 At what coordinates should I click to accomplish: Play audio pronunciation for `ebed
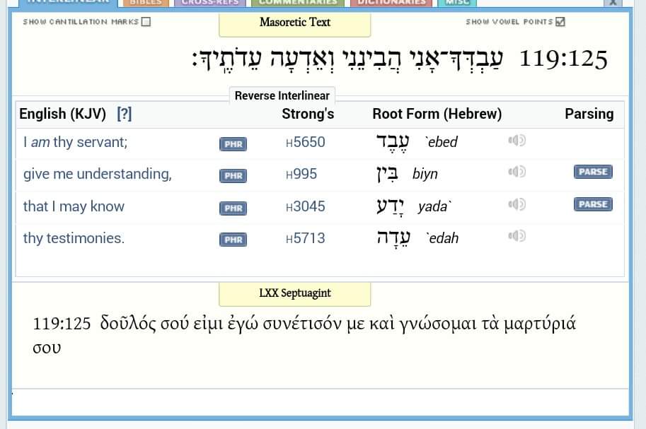coord(517,141)
